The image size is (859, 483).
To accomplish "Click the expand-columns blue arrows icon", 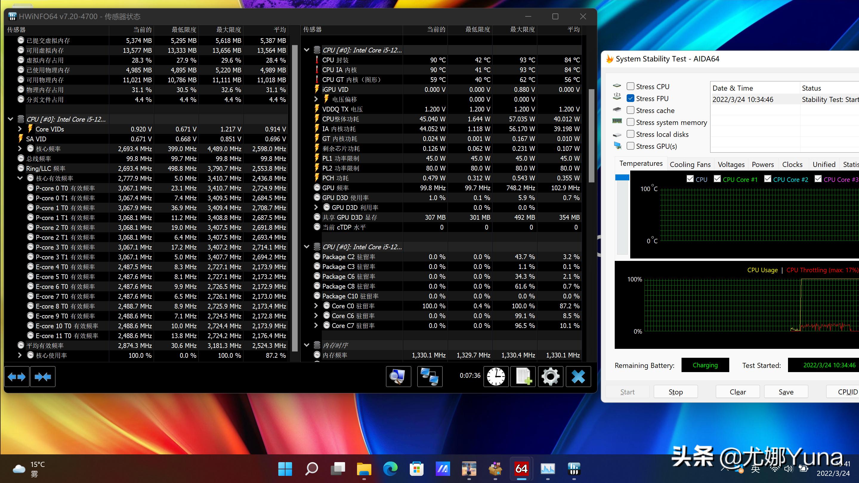I will [17, 377].
